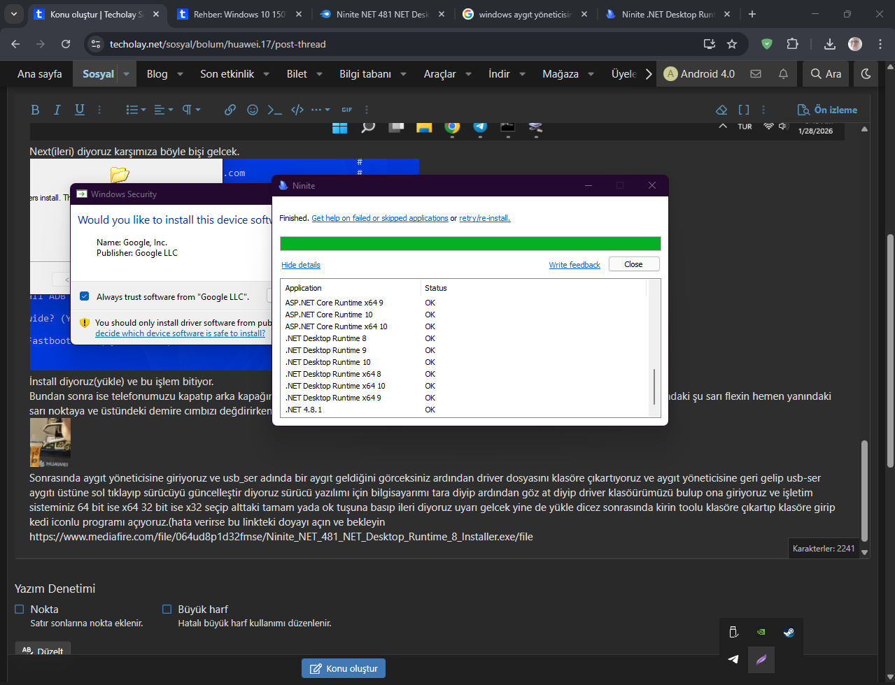View site information icon in address bar
Viewport: 895px width, 685px height.
pos(97,44)
